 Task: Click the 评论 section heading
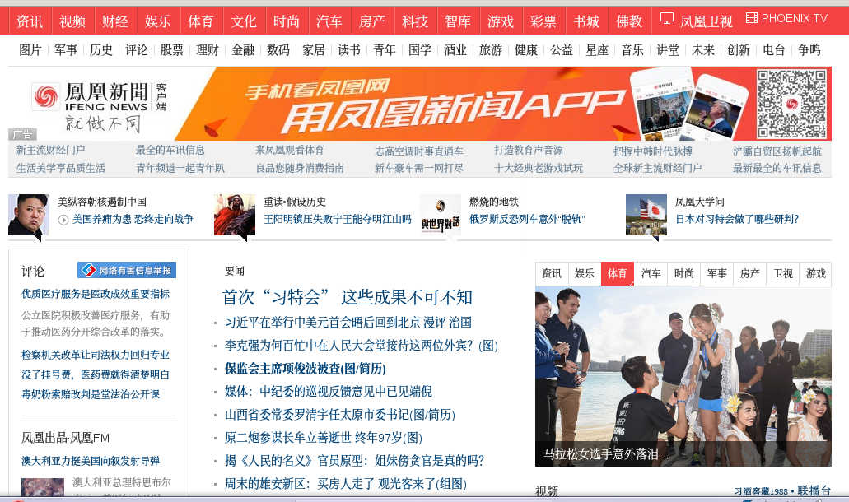[33, 271]
